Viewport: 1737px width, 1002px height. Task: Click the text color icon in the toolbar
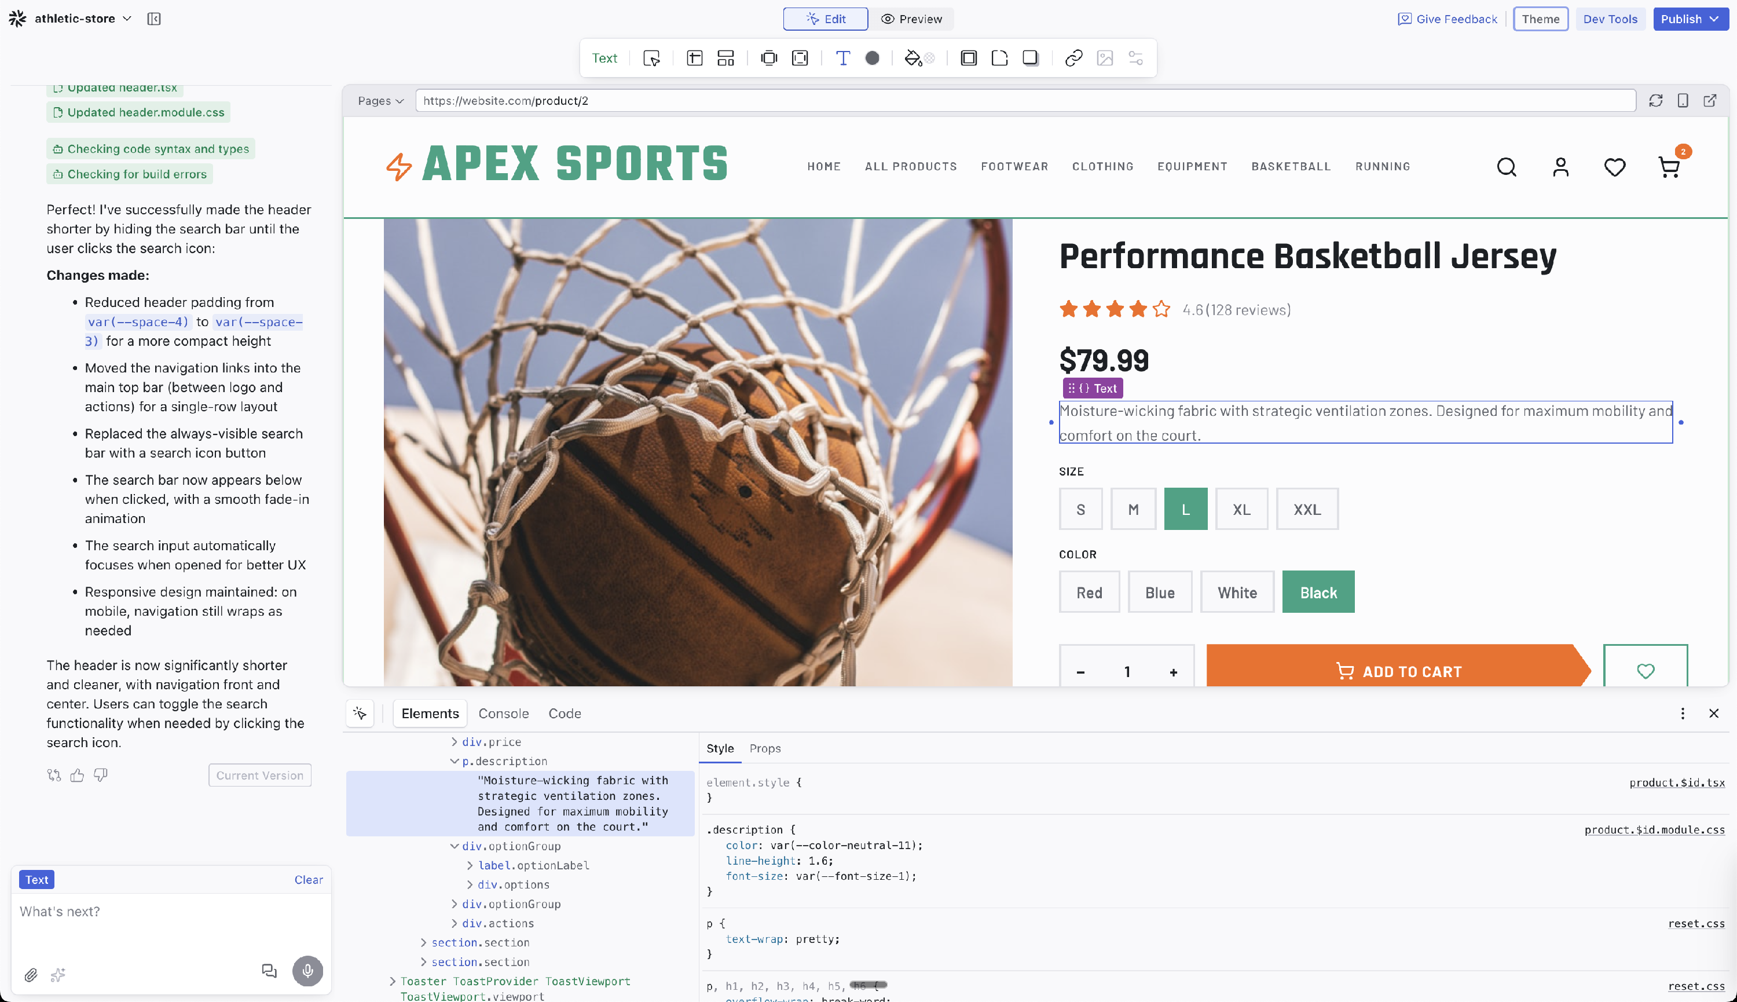[x=842, y=58]
